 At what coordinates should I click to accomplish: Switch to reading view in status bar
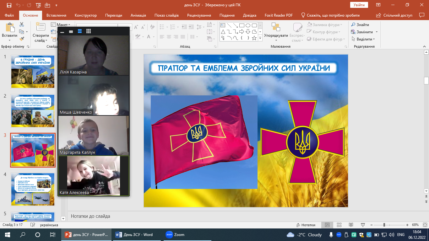351,225
